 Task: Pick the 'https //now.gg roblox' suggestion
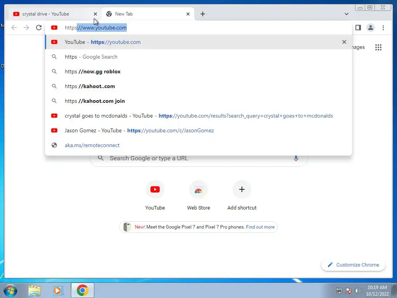coord(198,71)
